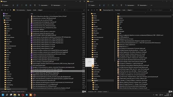
Task: Open Создать dropdown in right window
Action: coord(92,5)
